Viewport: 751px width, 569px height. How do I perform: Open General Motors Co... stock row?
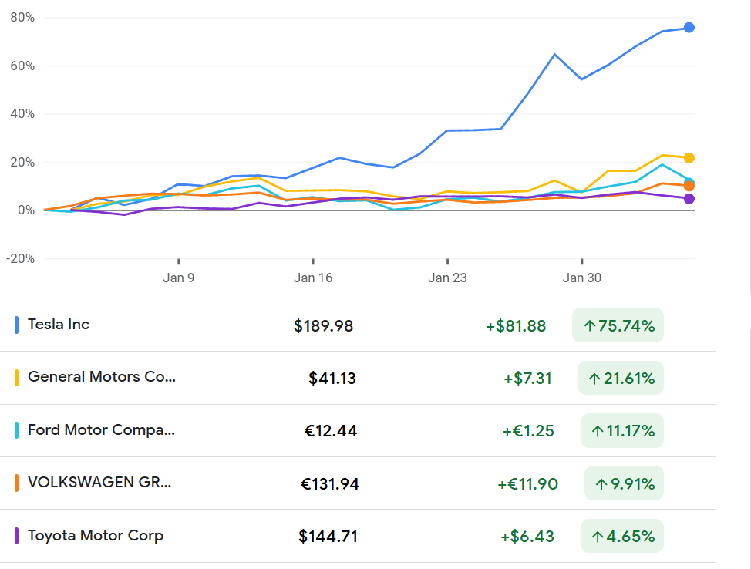point(357,378)
